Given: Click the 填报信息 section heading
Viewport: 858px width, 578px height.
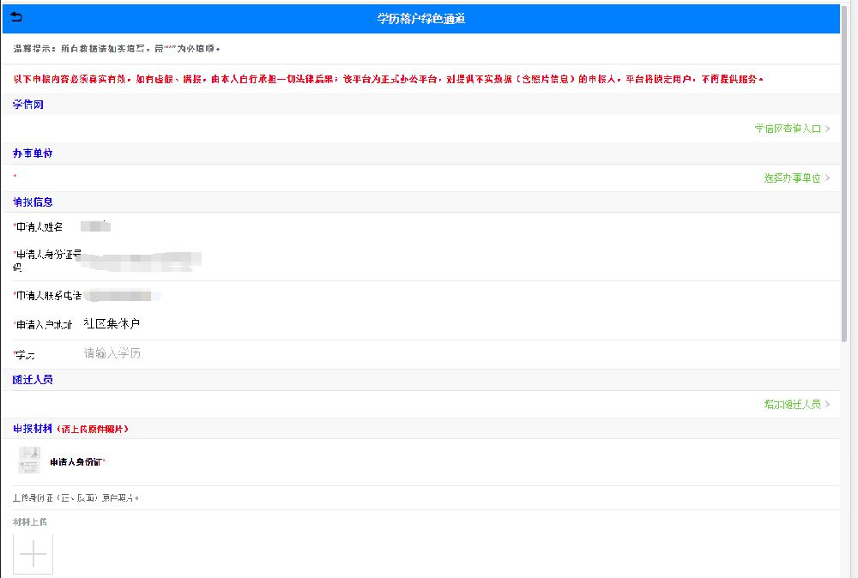Looking at the screenshot, I should (33, 202).
